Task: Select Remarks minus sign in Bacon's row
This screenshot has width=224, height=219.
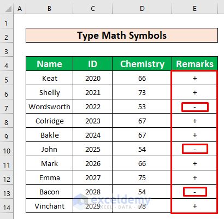Action: click(194, 192)
